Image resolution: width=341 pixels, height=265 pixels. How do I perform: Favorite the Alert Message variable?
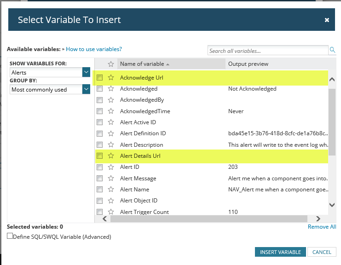110,179
